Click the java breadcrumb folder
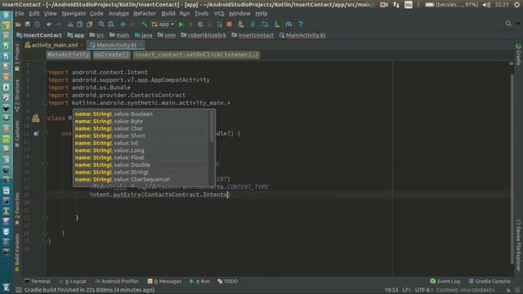The image size is (523, 294). coord(144,35)
